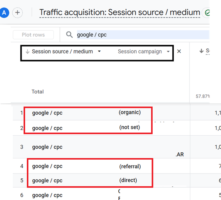
Task: Click the search magnifier icon
Action: (70, 35)
